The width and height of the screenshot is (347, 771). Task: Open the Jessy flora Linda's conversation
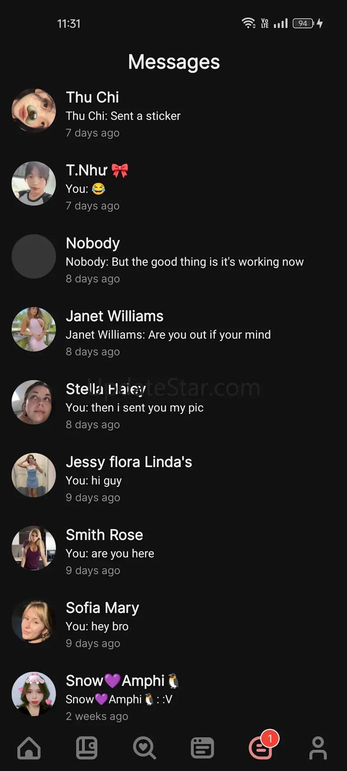(x=173, y=475)
